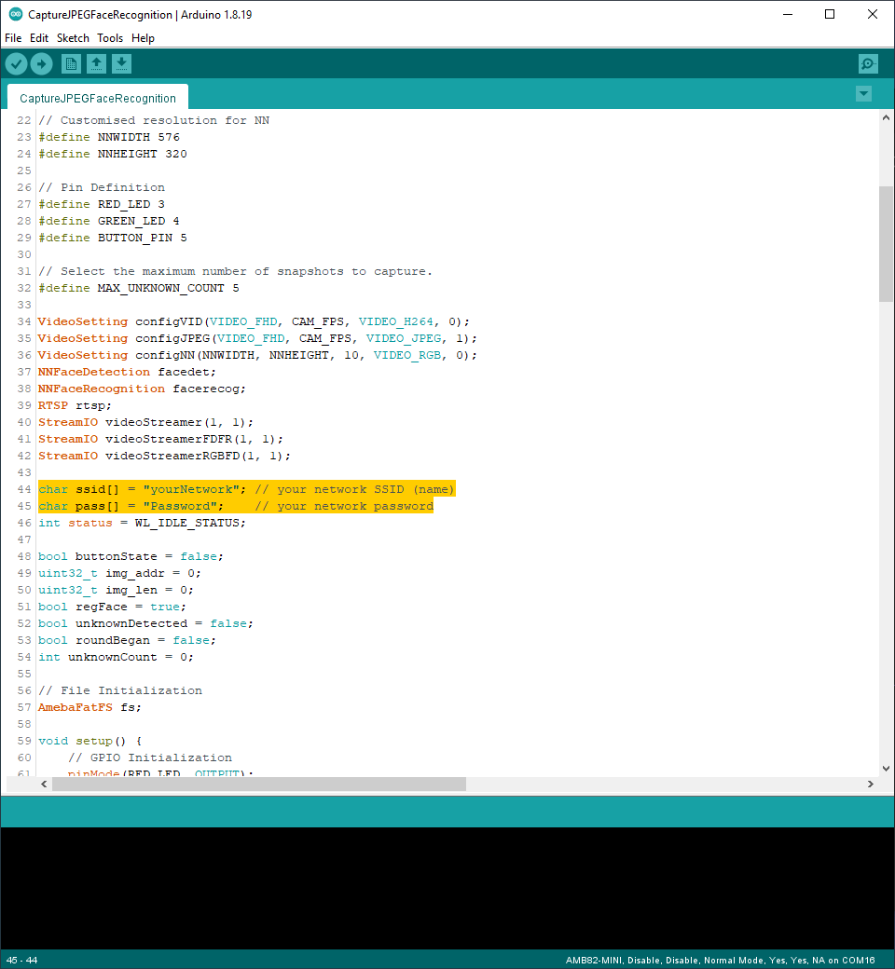Viewport: 895px width, 969px height.
Task: Click the Upload arrow icon
Action: [42, 63]
